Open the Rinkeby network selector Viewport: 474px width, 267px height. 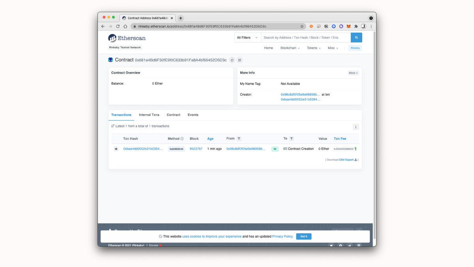[x=355, y=48]
